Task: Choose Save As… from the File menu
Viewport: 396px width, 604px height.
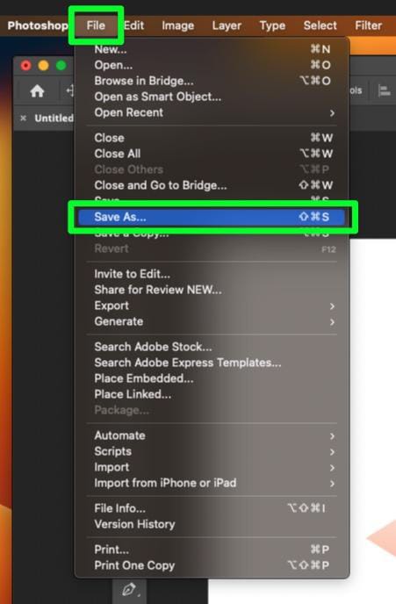Action: (212, 217)
